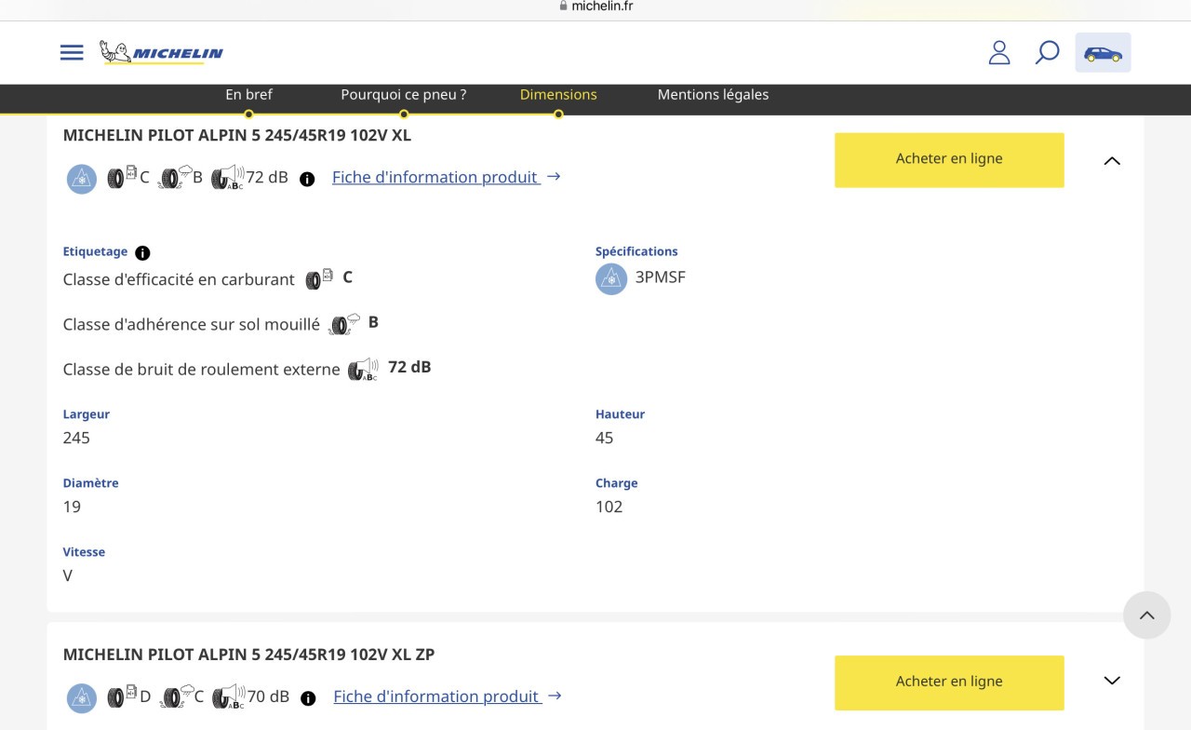Open Fiche d'information produit for XL ZP tyre
The width and height of the screenshot is (1191, 730).
coord(447,696)
